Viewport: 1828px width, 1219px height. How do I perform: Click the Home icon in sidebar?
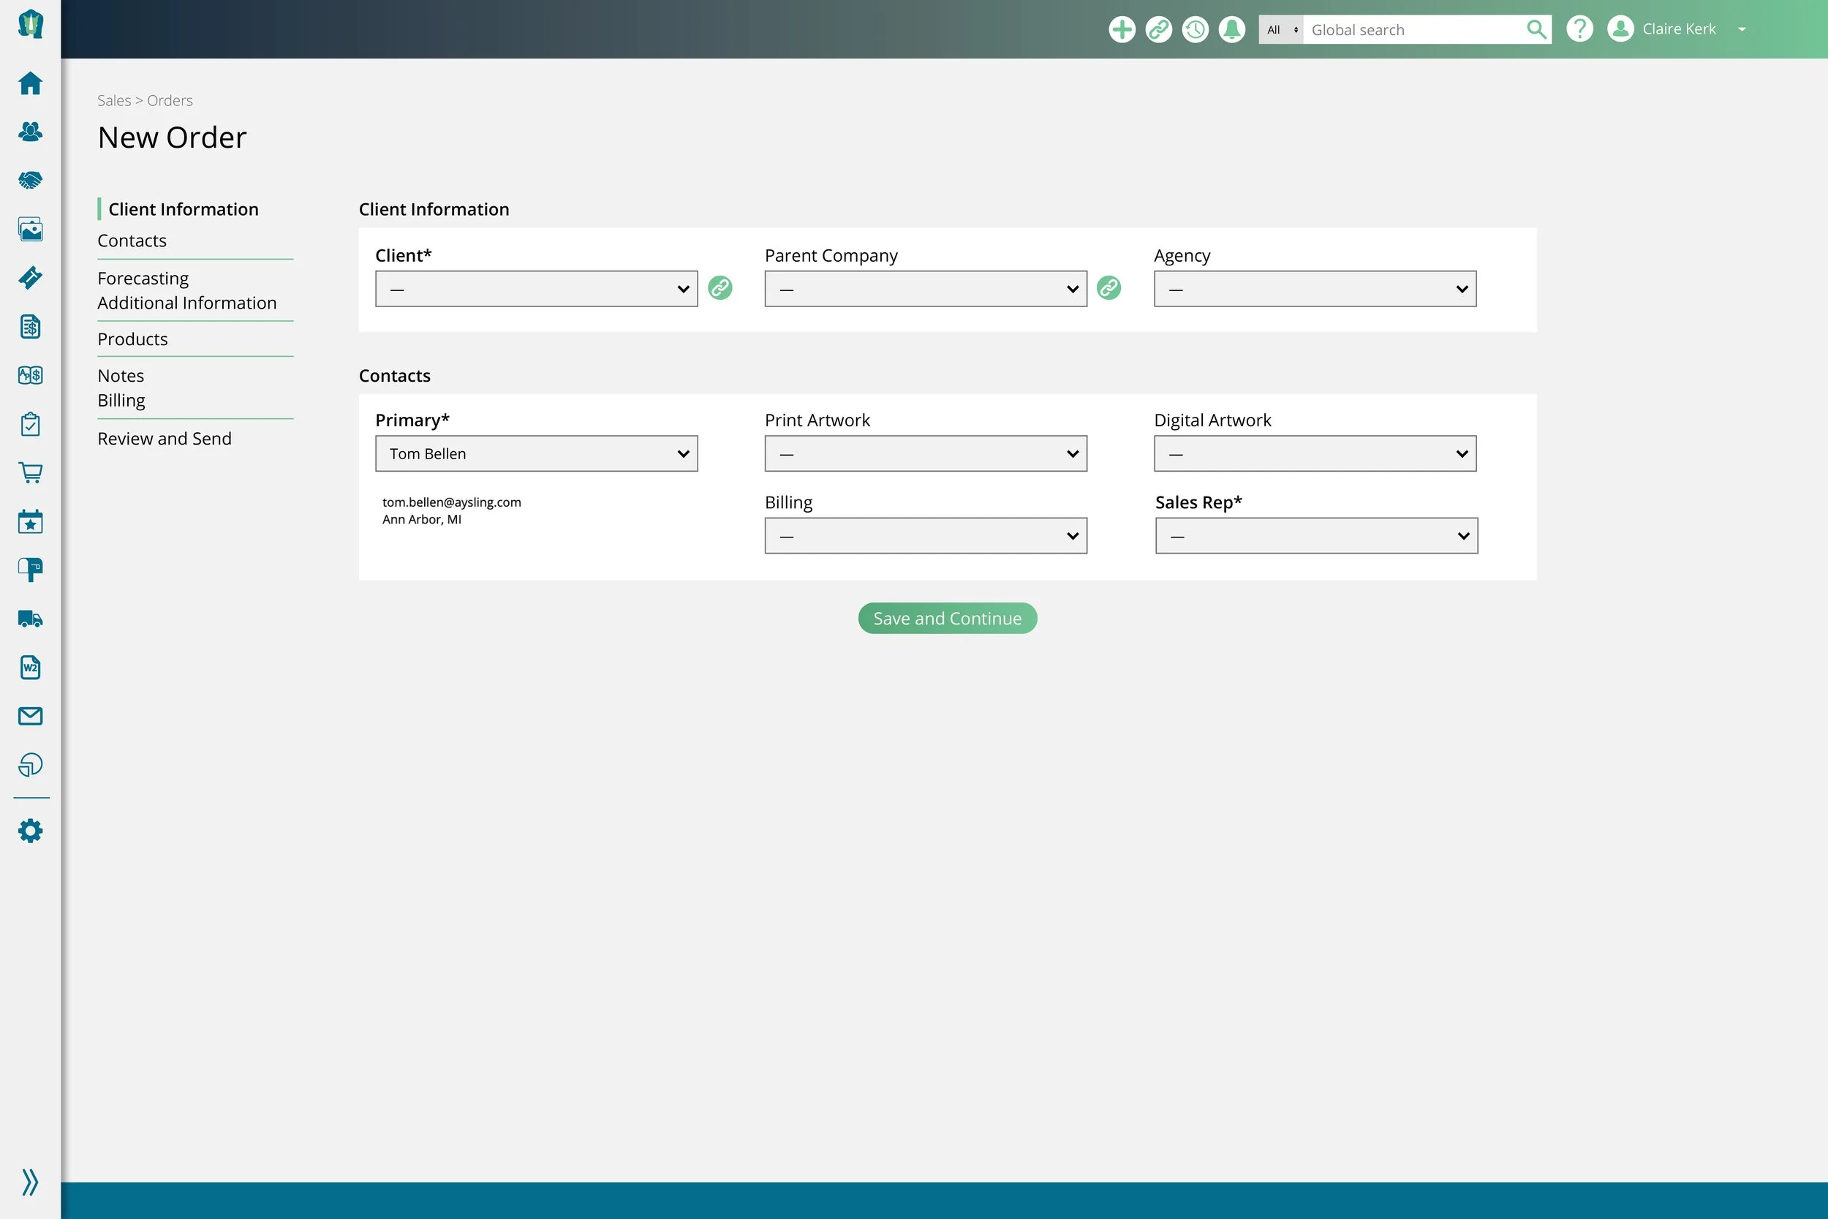(30, 83)
